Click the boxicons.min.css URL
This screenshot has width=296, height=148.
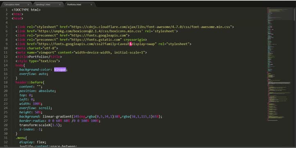[x=90, y=31]
